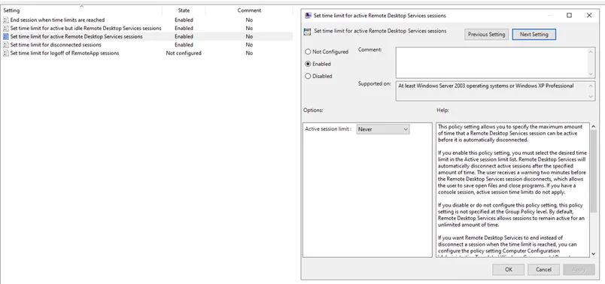The image size is (605, 284).
Task: Sort list by the Setting column header
Action: pyautogui.click(x=81, y=11)
